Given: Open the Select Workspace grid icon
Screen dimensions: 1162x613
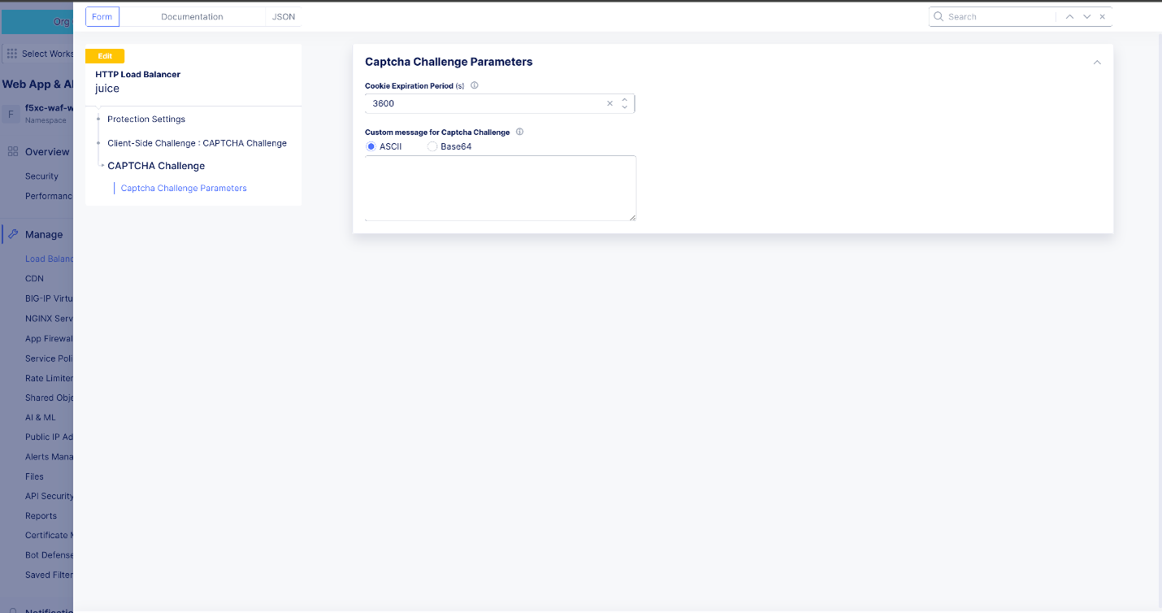Looking at the screenshot, I should [x=11, y=53].
